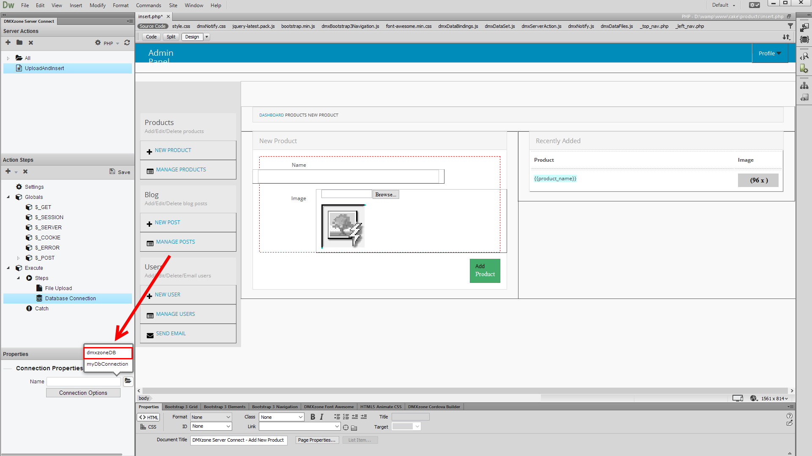Image resolution: width=812 pixels, height=456 pixels.
Task: Open the Link combo box arrow
Action: click(x=337, y=426)
